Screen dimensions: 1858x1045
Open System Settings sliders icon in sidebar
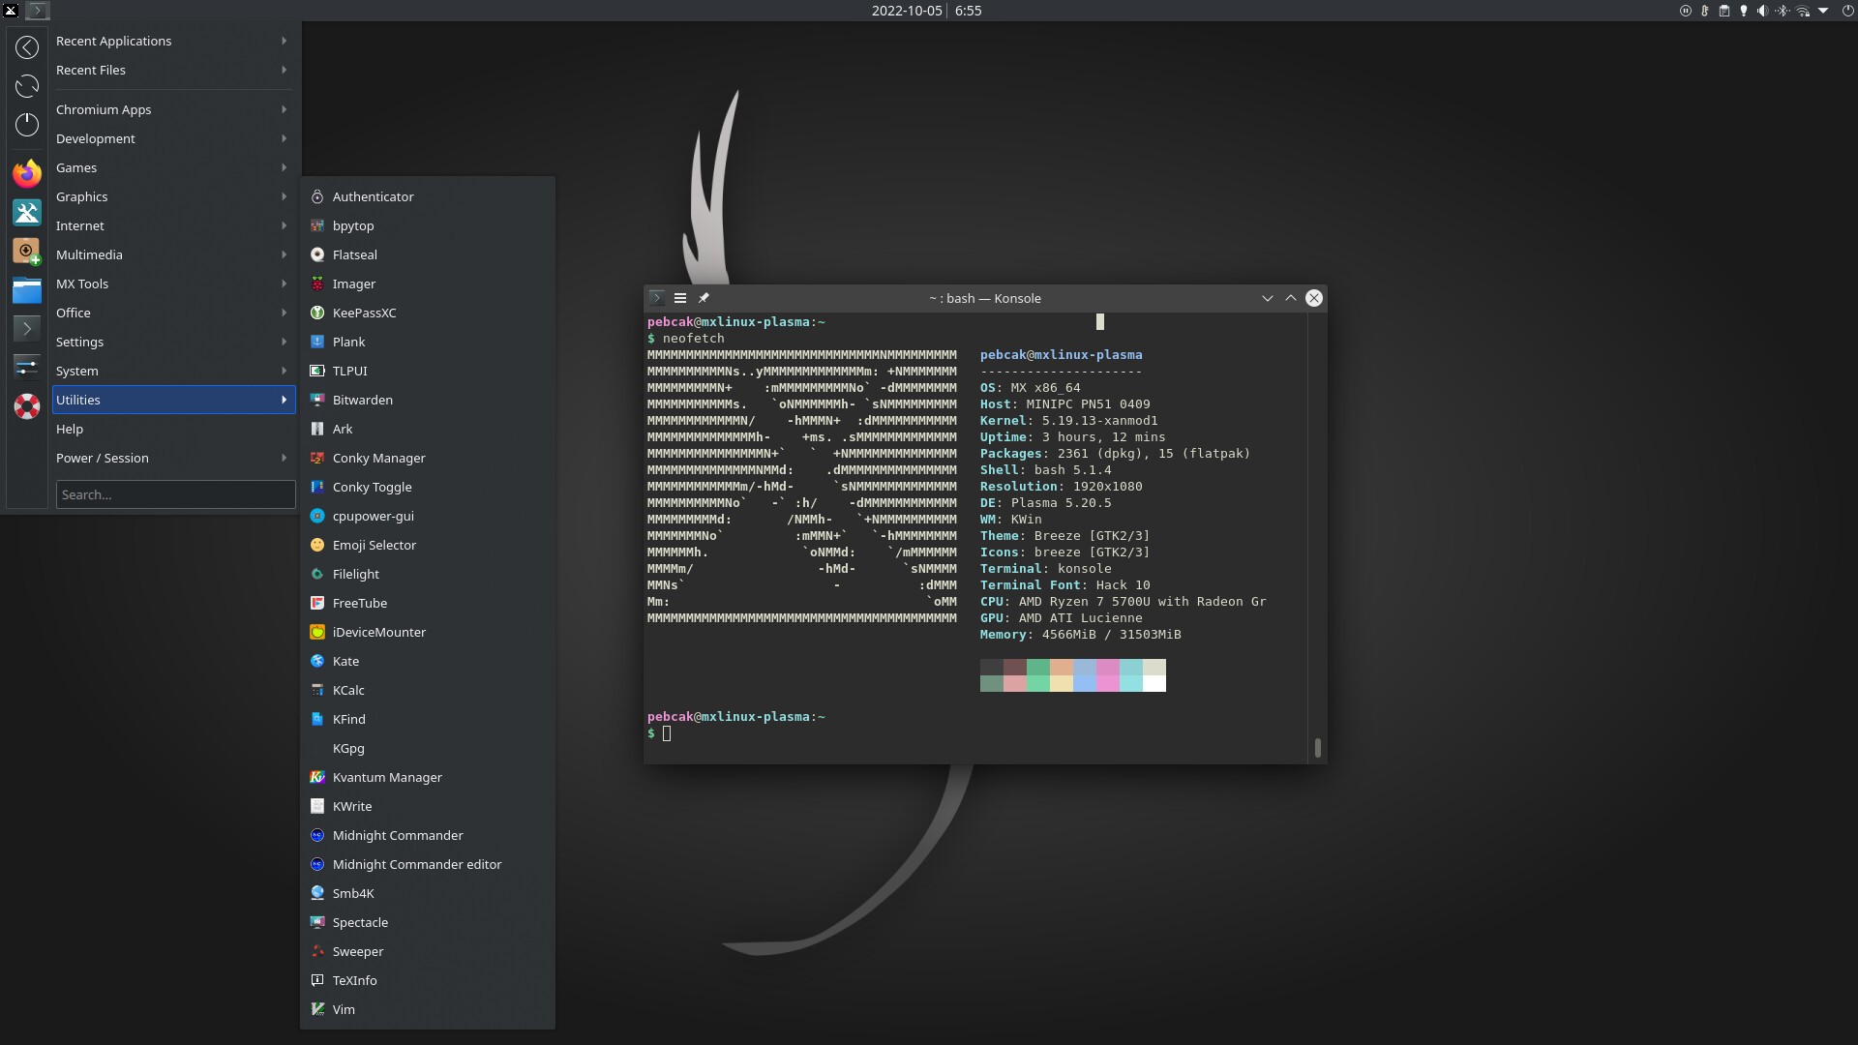pos(27,367)
